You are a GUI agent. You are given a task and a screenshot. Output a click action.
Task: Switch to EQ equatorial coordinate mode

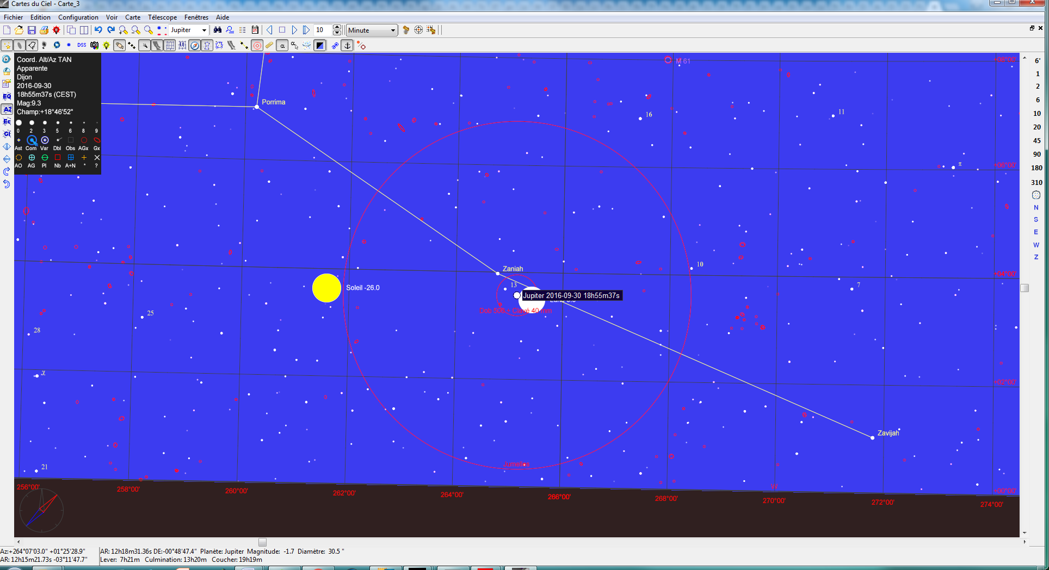(7, 96)
